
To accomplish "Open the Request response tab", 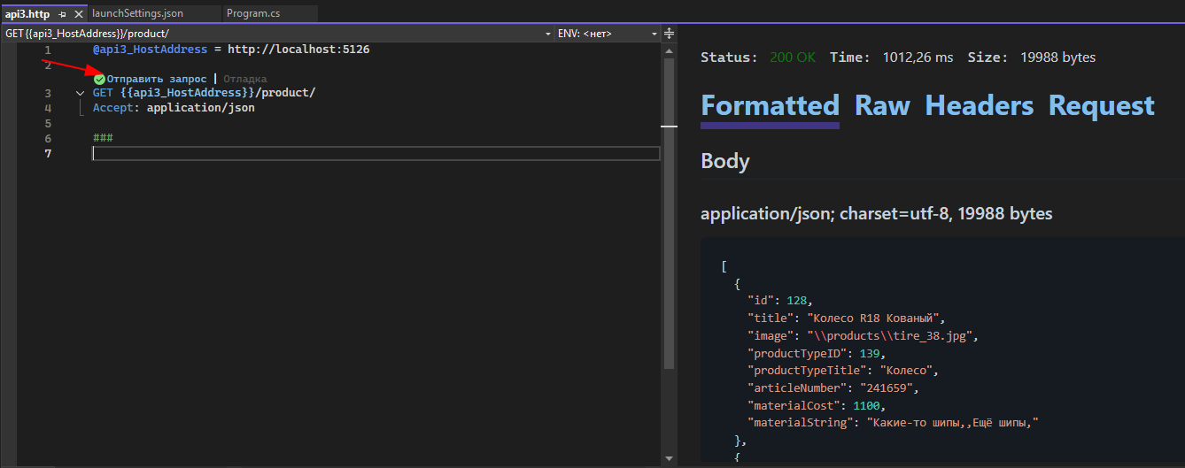I will [1101, 106].
